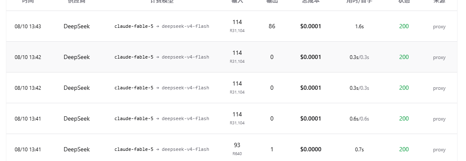The image size is (466, 161).
Task: Click deepseek-v4-flash model in the 13:43 row
Action: (x=185, y=27)
